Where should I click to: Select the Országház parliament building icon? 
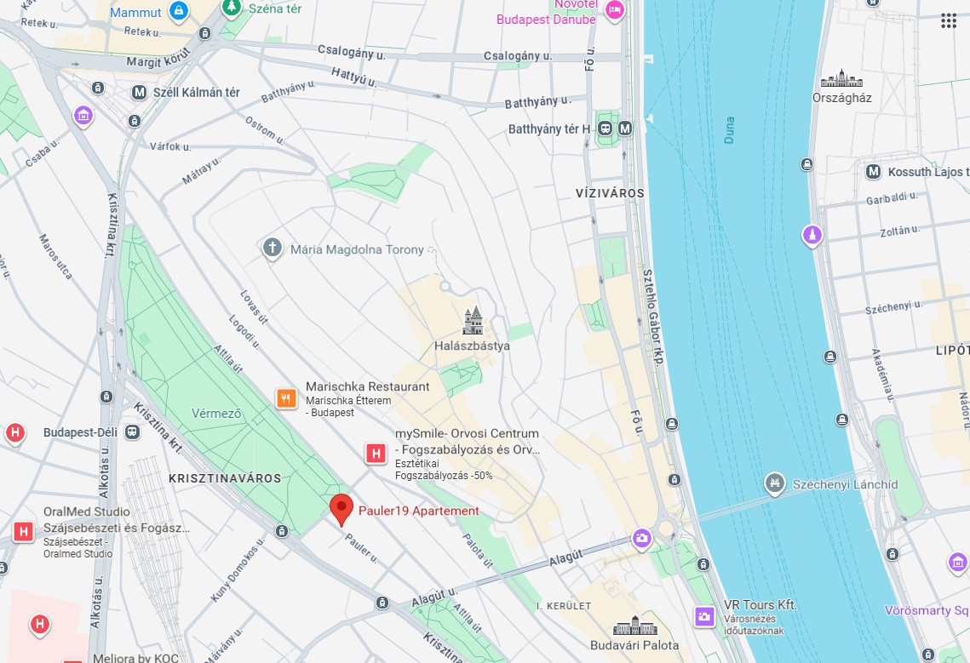841,78
